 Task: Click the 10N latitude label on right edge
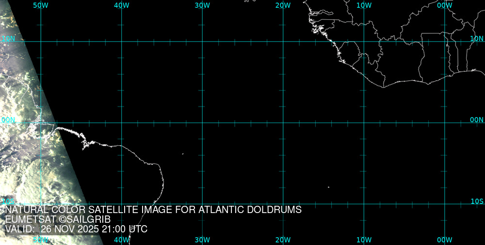tap(477, 38)
